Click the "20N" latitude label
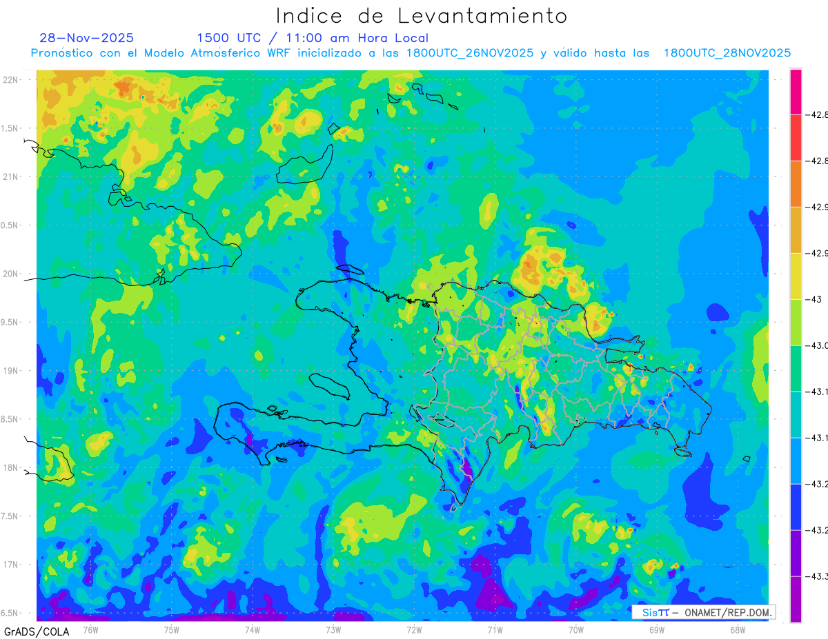 (10, 274)
